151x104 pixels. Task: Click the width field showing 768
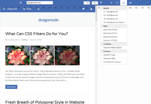click(87, 3)
